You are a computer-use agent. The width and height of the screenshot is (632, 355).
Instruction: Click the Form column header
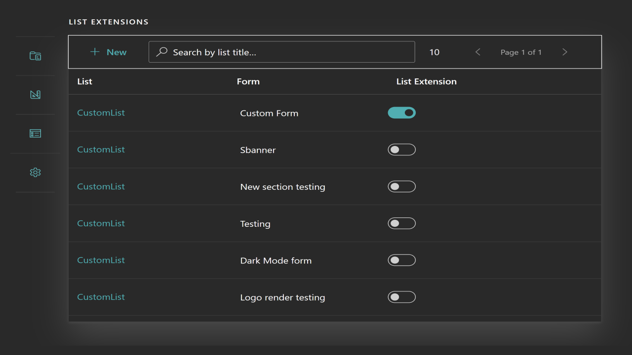coord(248,81)
